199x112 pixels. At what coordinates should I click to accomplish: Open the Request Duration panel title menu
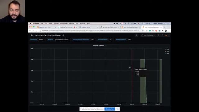[x=99, y=45]
